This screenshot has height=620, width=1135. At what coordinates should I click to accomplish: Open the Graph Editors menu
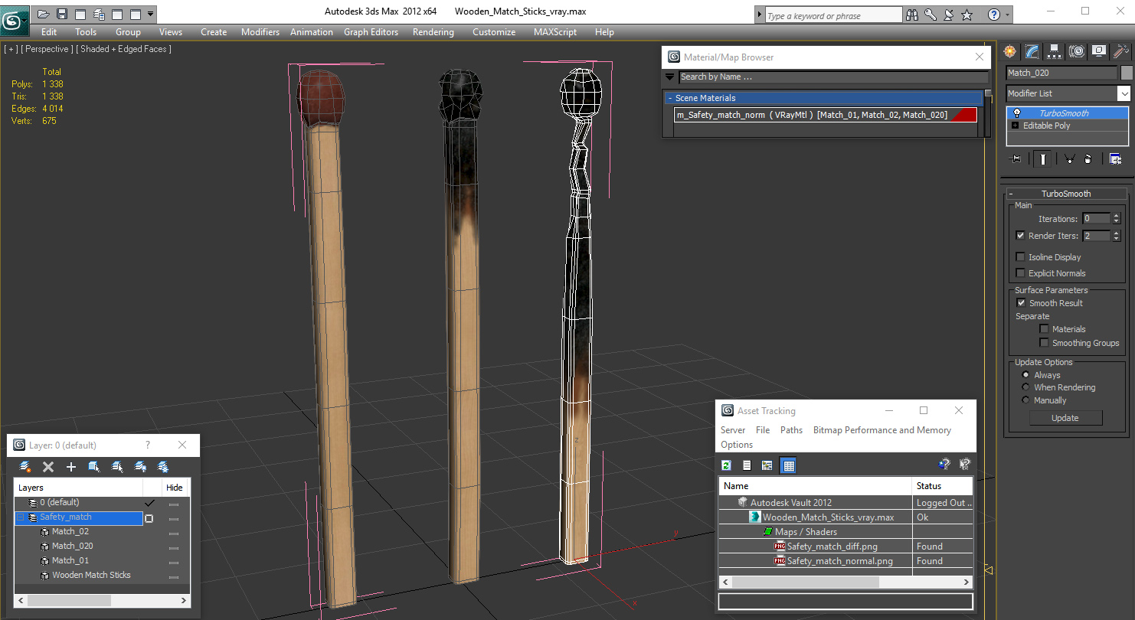coord(371,32)
